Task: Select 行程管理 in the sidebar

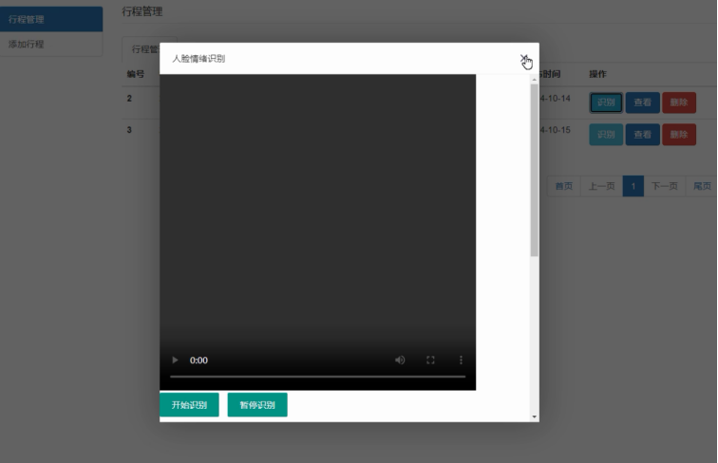Action: [51, 19]
